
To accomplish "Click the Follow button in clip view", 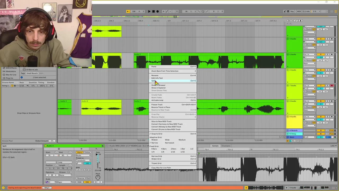I will pos(87,153).
